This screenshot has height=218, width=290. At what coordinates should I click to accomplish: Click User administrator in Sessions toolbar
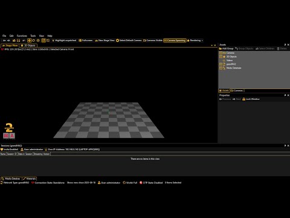click(x=32, y=150)
